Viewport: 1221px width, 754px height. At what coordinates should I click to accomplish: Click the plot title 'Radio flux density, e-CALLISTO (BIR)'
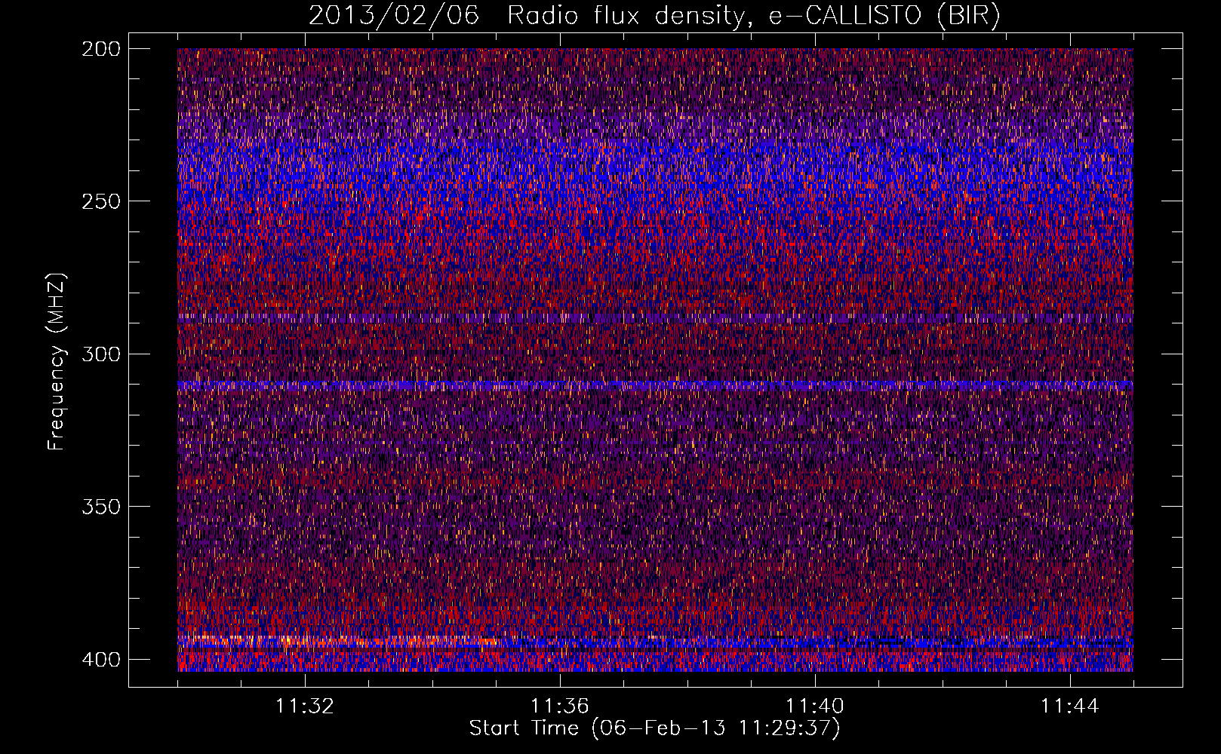pyautogui.click(x=754, y=16)
